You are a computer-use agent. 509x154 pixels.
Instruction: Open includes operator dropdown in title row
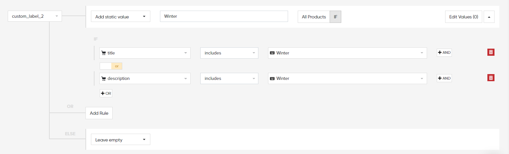229,53
